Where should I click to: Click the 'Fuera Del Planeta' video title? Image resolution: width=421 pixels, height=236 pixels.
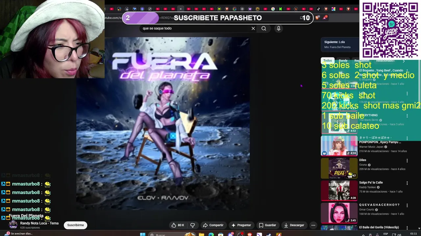coord(26,216)
